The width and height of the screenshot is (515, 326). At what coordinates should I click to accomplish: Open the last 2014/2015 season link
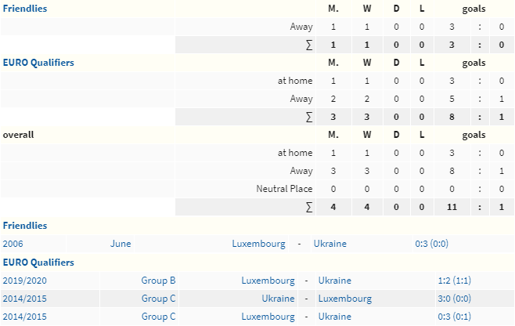[24, 317]
